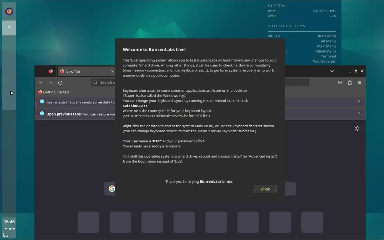Open the power manager lightning icon
The height and width of the screenshot is (240, 384).
pos(6,229)
